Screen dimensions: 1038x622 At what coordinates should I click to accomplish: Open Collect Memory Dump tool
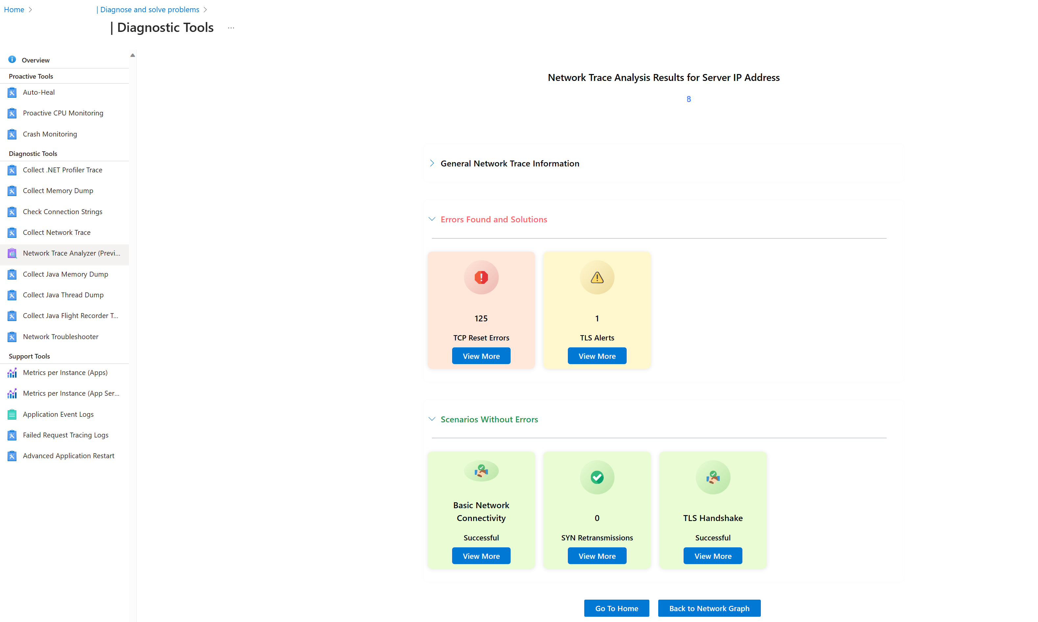click(58, 191)
